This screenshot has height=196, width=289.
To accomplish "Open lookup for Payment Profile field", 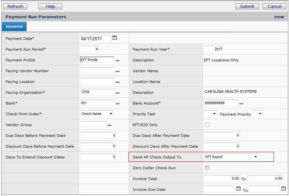I will (117, 60).
